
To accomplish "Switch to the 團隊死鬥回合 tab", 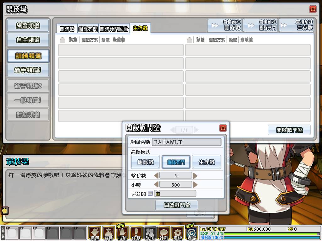I will point(114,29).
